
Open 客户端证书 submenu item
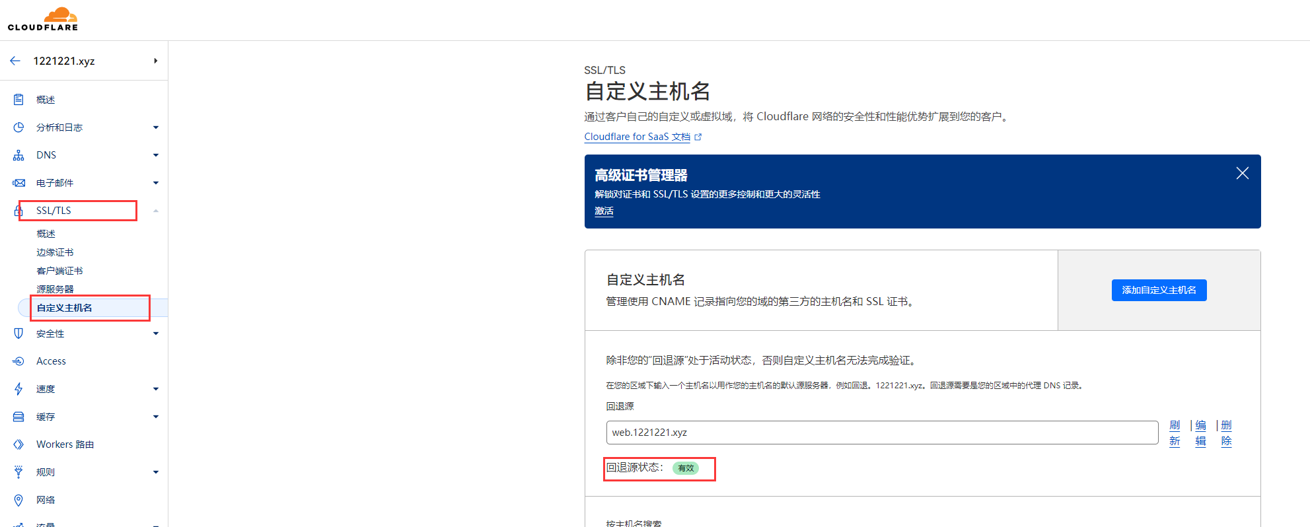click(59, 271)
